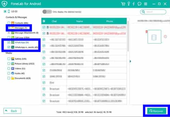The height and width of the screenshot is (117, 170).
Task: Open the feedback chat bubble icon
Action: tap(140, 4)
